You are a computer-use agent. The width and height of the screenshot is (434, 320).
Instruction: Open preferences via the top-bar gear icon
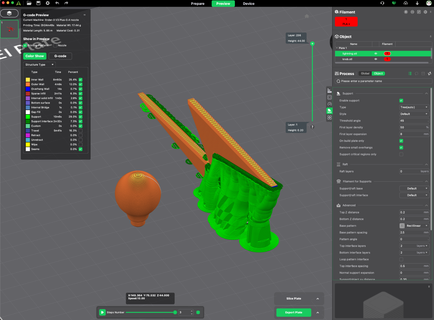point(48,3)
